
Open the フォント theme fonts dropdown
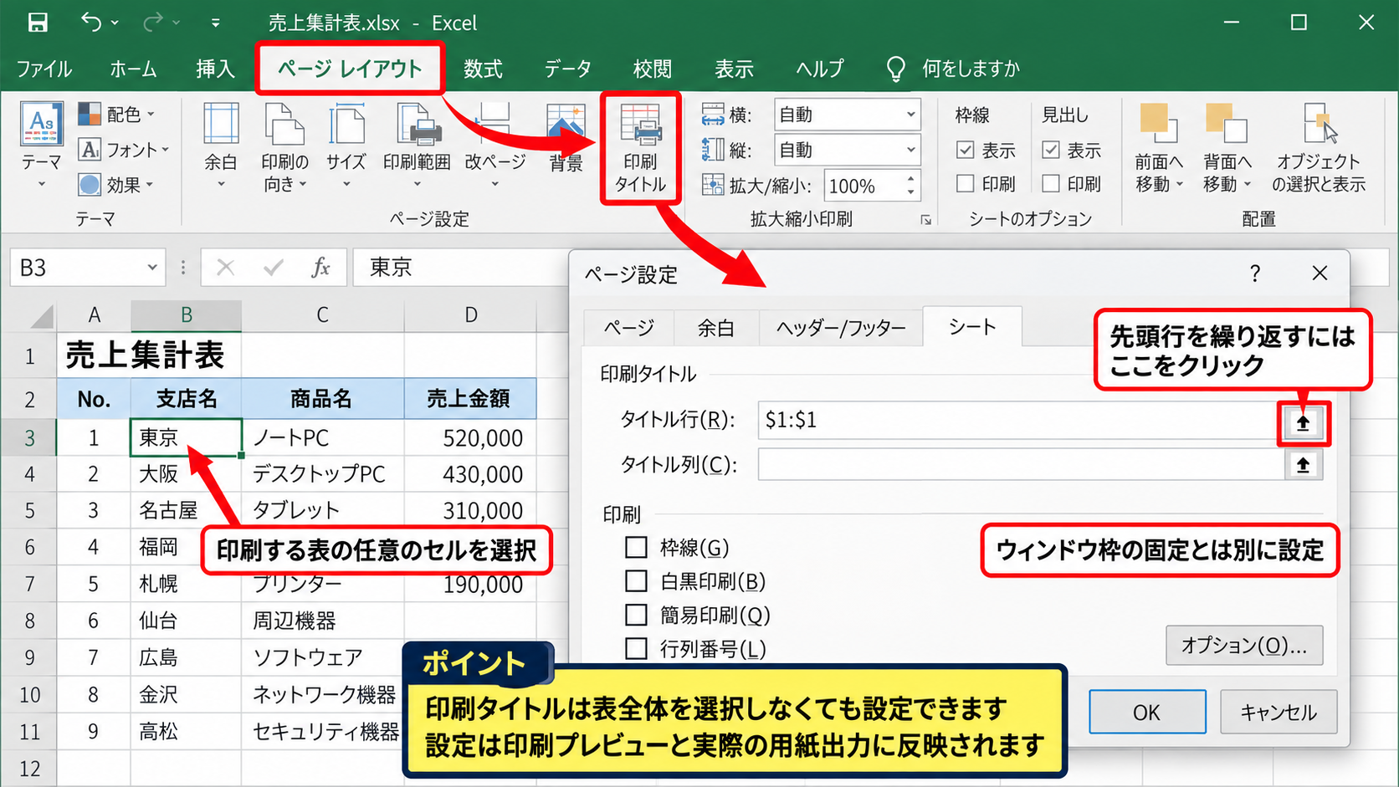click(x=124, y=150)
